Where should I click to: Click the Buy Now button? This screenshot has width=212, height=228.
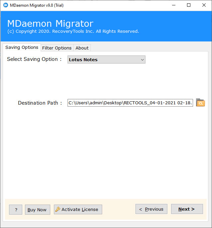pos(38,210)
